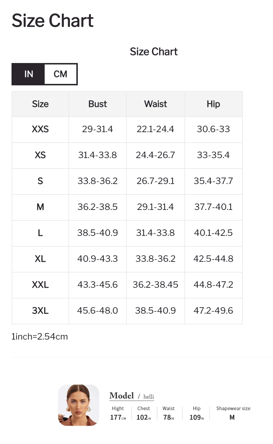This screenshot has width=273, height=444.
Task: Click the large Size Chart page heading
Action: pos(53,21)
